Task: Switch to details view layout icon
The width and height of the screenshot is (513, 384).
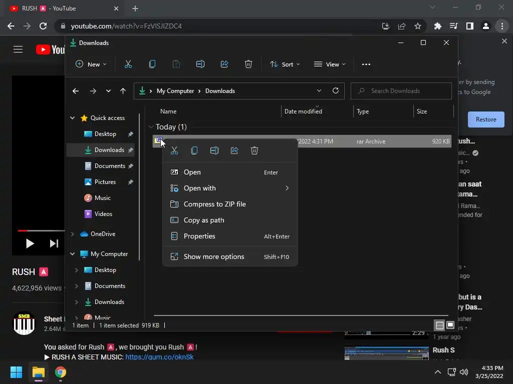Action: pyautogui.click(x=439, y=325)
